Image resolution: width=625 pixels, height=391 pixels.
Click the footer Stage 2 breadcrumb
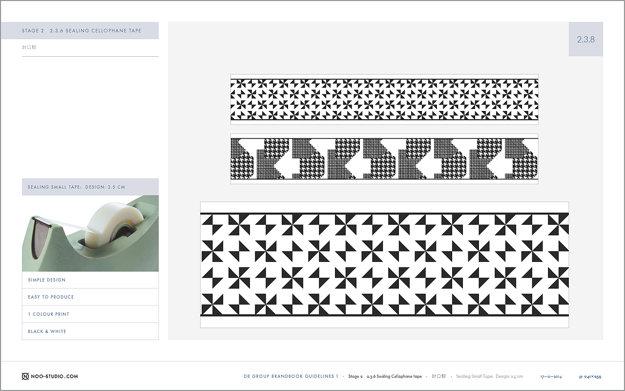355,376
